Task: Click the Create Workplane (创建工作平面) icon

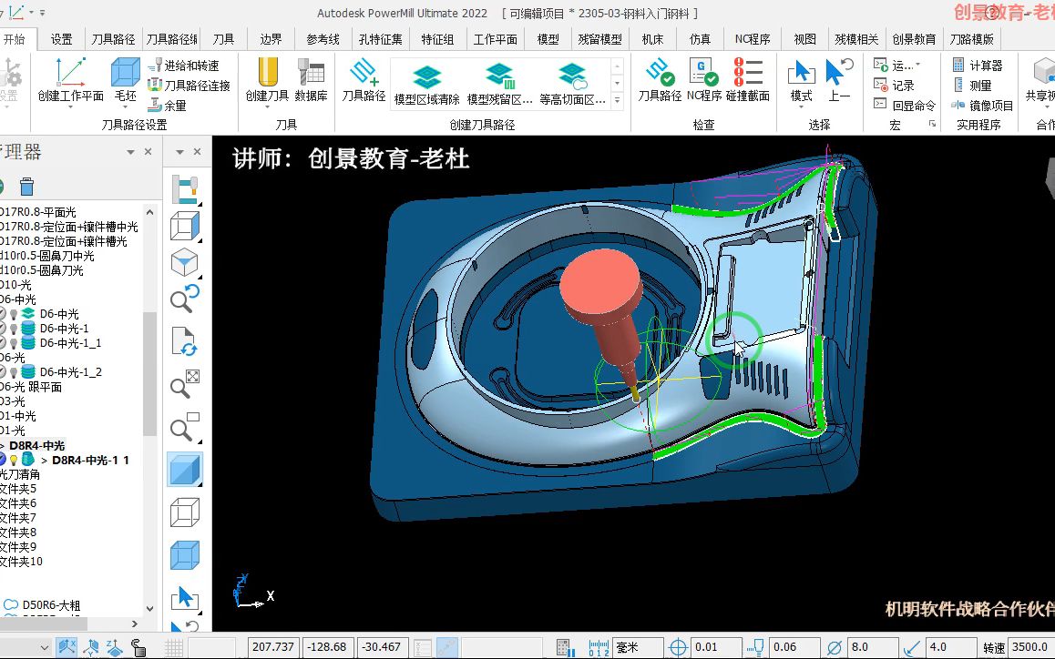Action: click(x=71, y=73)
